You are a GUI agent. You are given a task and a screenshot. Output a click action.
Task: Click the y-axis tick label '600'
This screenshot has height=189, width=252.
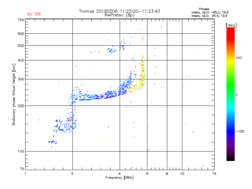(21, 34)
